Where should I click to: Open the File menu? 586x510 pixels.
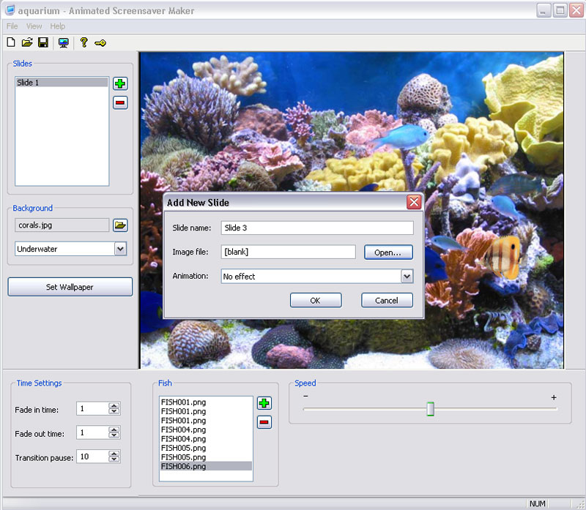click(x=12, y=26)
